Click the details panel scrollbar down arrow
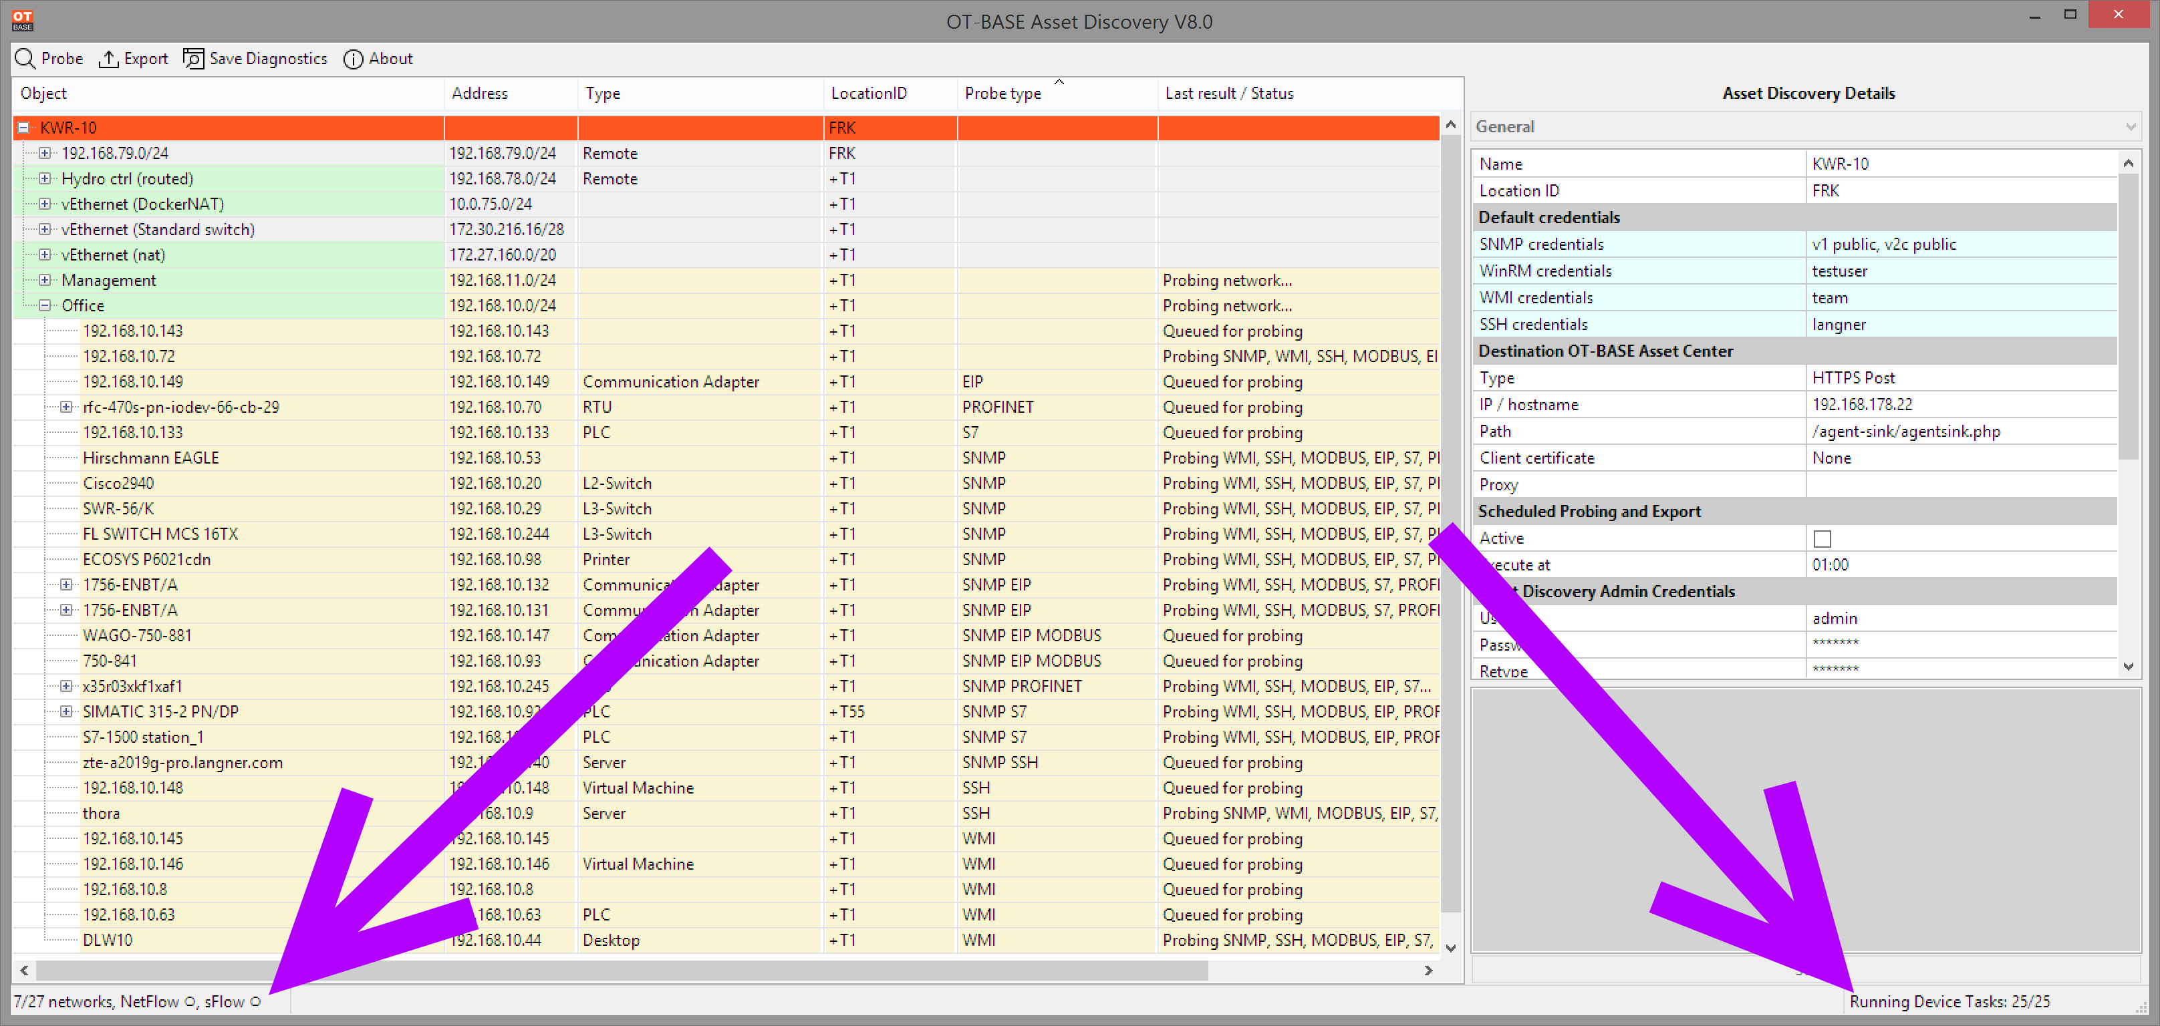 click(x=2128, y=667)
